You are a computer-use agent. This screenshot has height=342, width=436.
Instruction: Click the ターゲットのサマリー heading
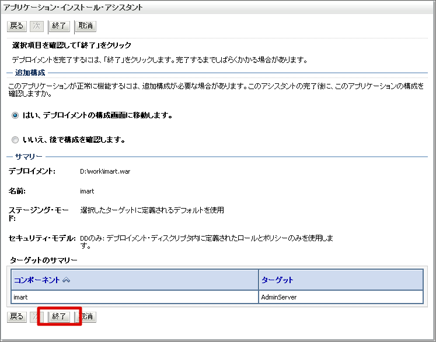click(x=44, y=260)
